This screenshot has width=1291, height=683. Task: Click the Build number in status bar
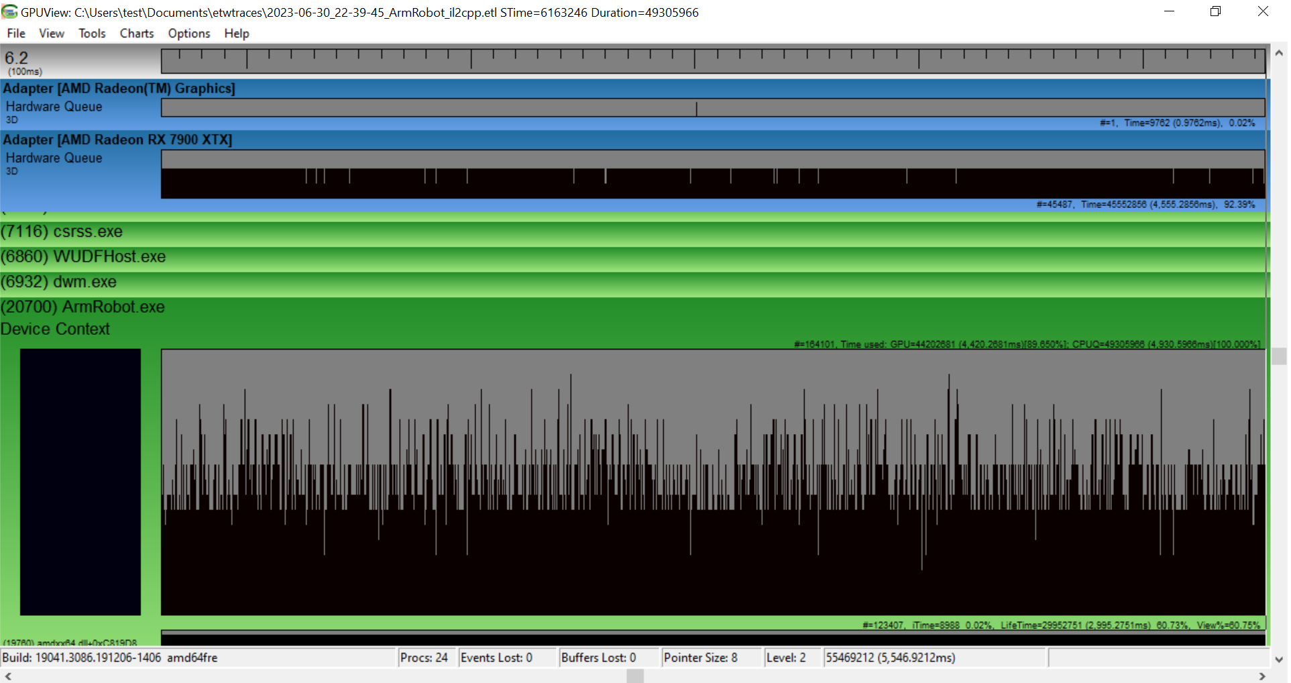(110, 658)
